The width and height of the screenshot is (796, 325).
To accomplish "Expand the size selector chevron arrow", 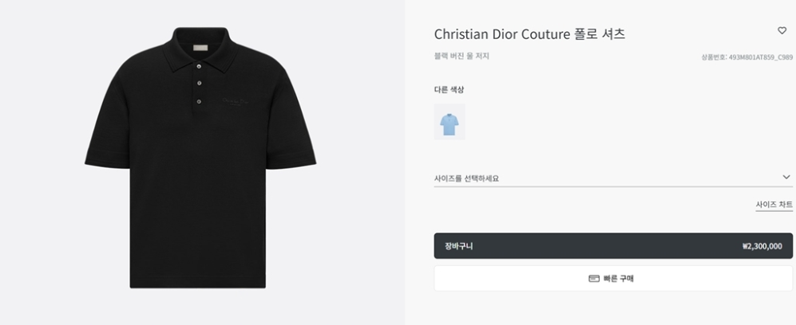I will click(x=786, y=178).
